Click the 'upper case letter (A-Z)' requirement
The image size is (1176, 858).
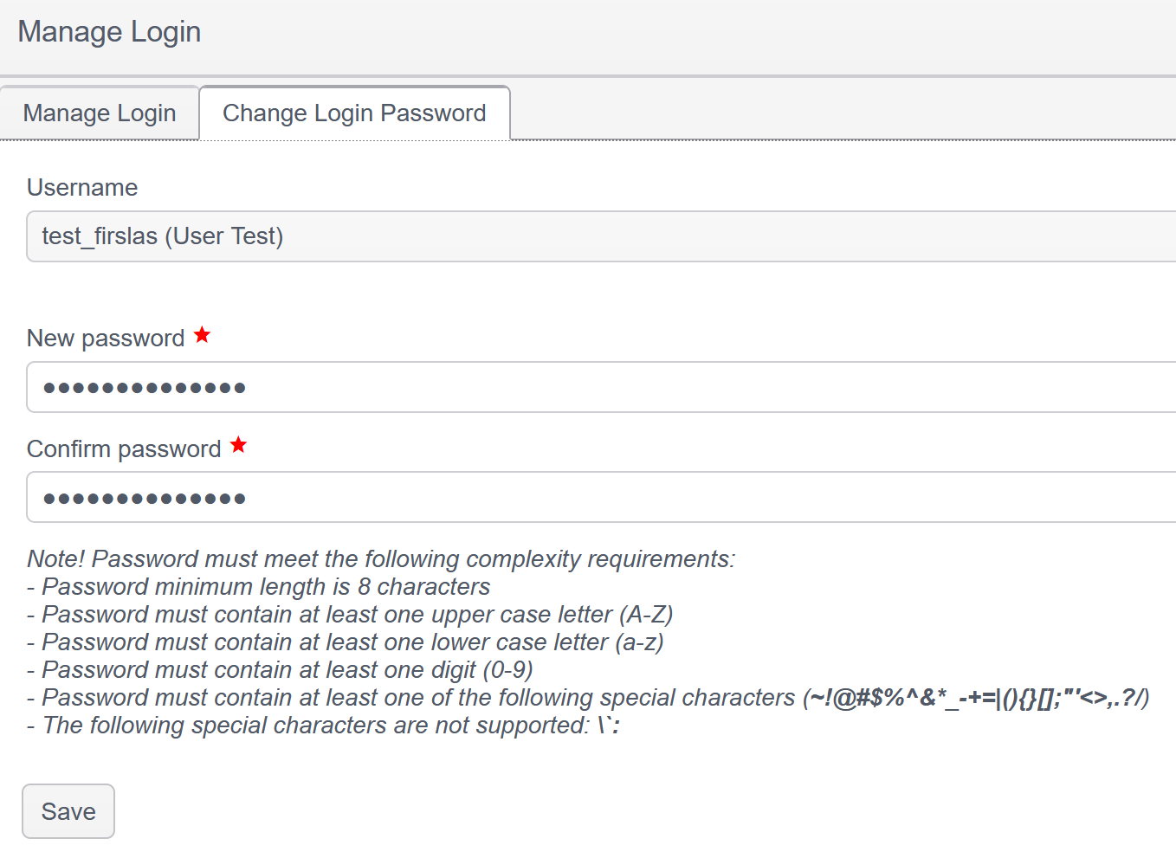pos(350,615)
